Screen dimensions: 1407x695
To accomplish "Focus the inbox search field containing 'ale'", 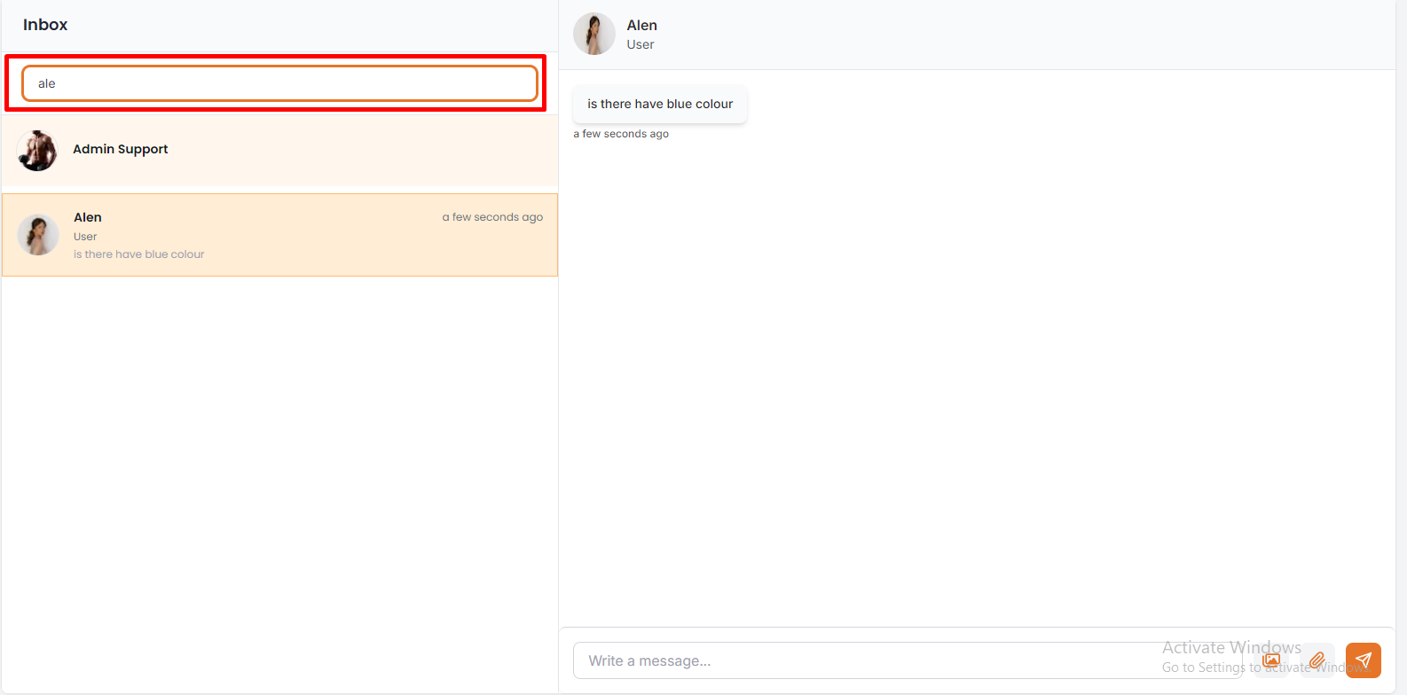I will (x=279, y=83).
